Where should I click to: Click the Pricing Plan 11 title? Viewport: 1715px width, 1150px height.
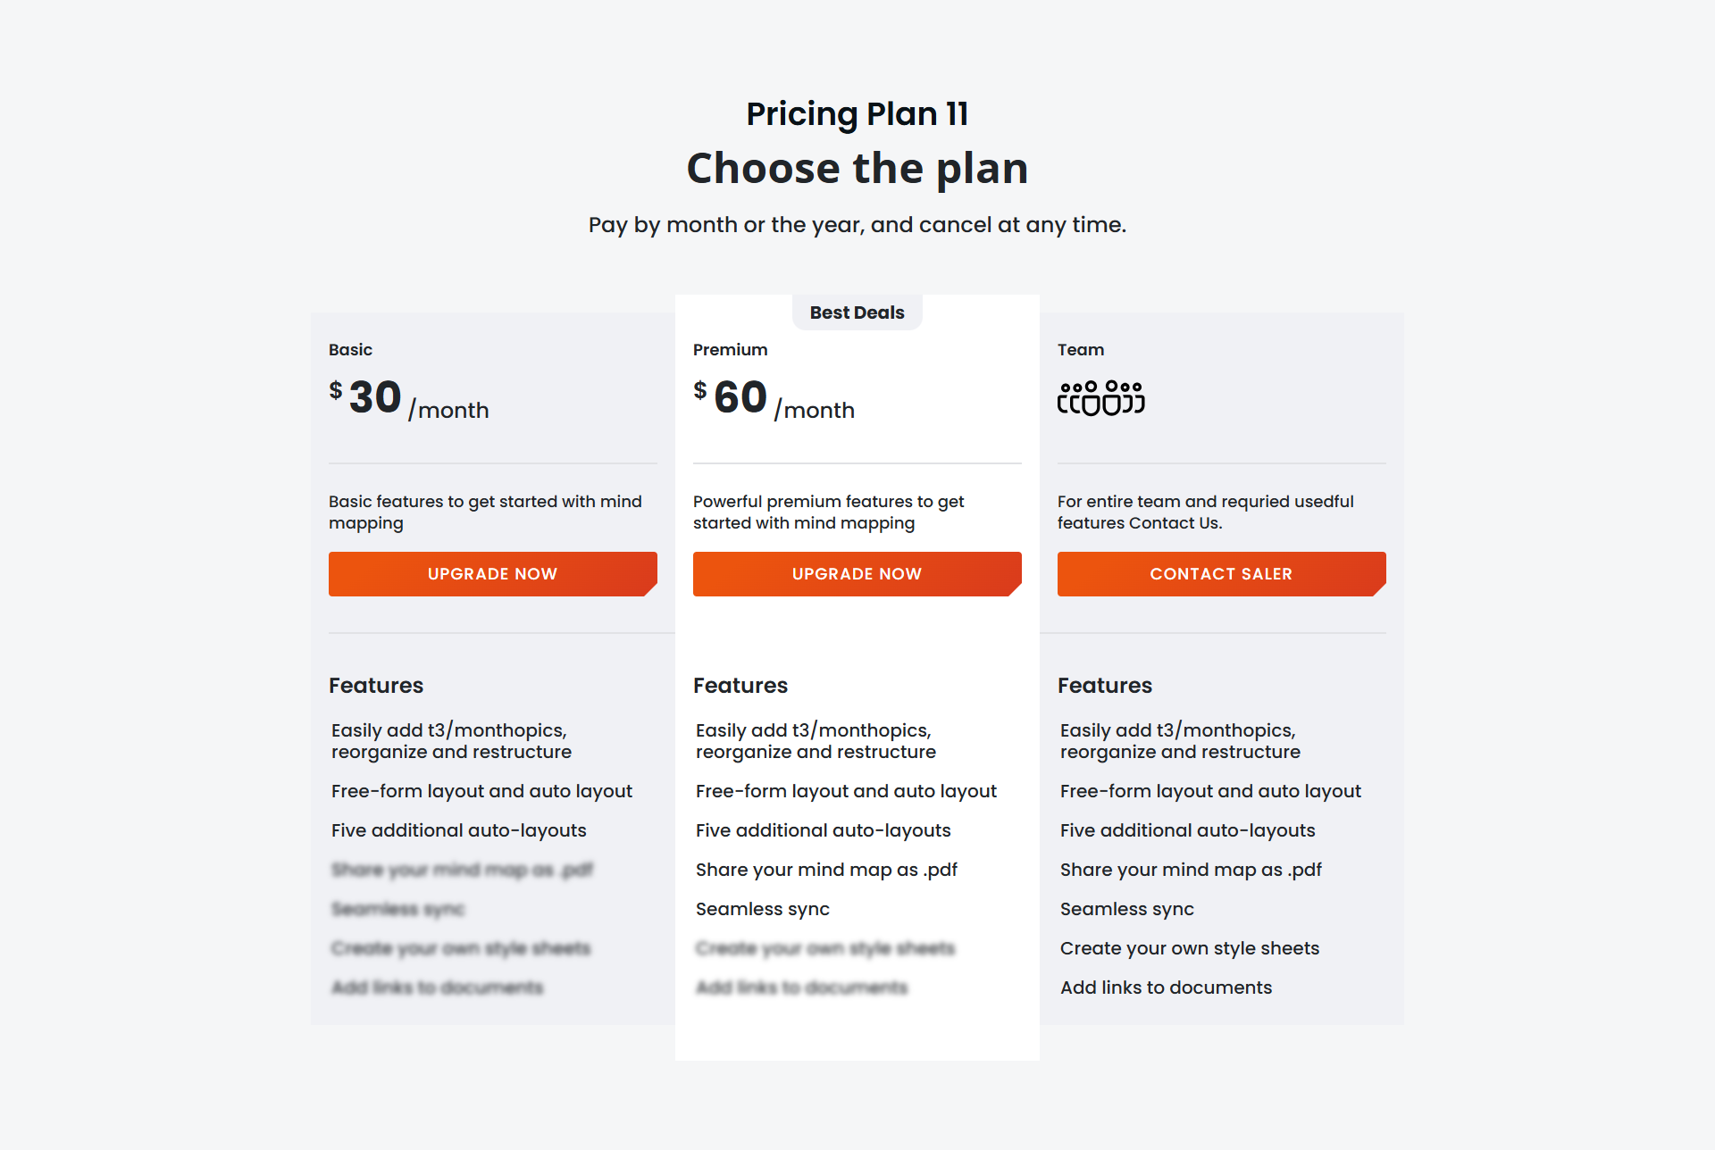(857, 113)
